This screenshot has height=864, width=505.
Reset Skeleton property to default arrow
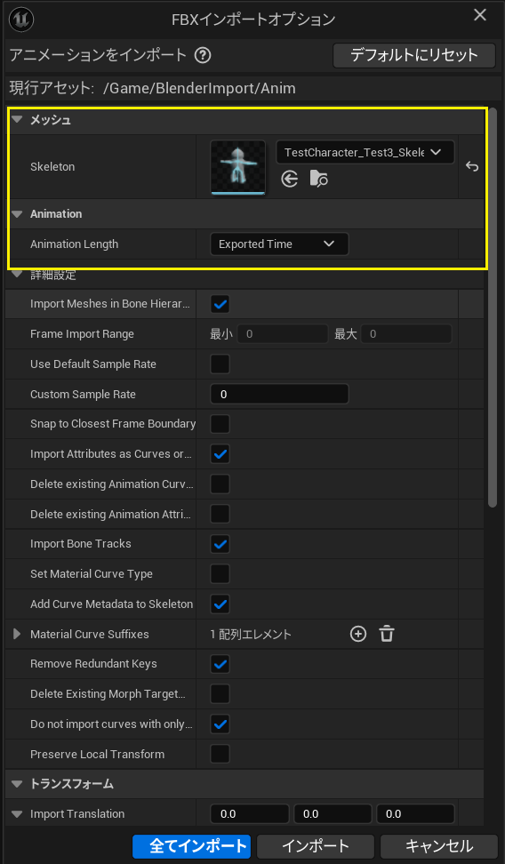click(472, 166)
